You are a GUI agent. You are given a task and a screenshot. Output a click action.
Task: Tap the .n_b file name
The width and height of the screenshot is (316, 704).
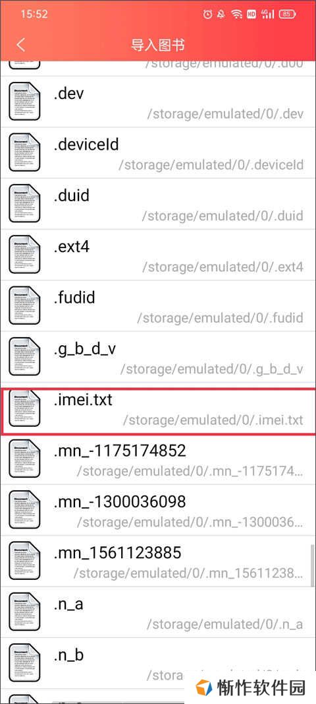point(68,655)
